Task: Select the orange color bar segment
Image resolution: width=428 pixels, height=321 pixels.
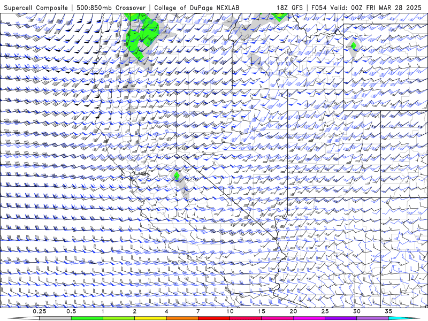Action: 182,318
